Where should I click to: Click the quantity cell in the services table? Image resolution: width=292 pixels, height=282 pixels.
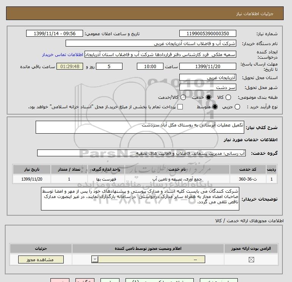coord(69,179)
